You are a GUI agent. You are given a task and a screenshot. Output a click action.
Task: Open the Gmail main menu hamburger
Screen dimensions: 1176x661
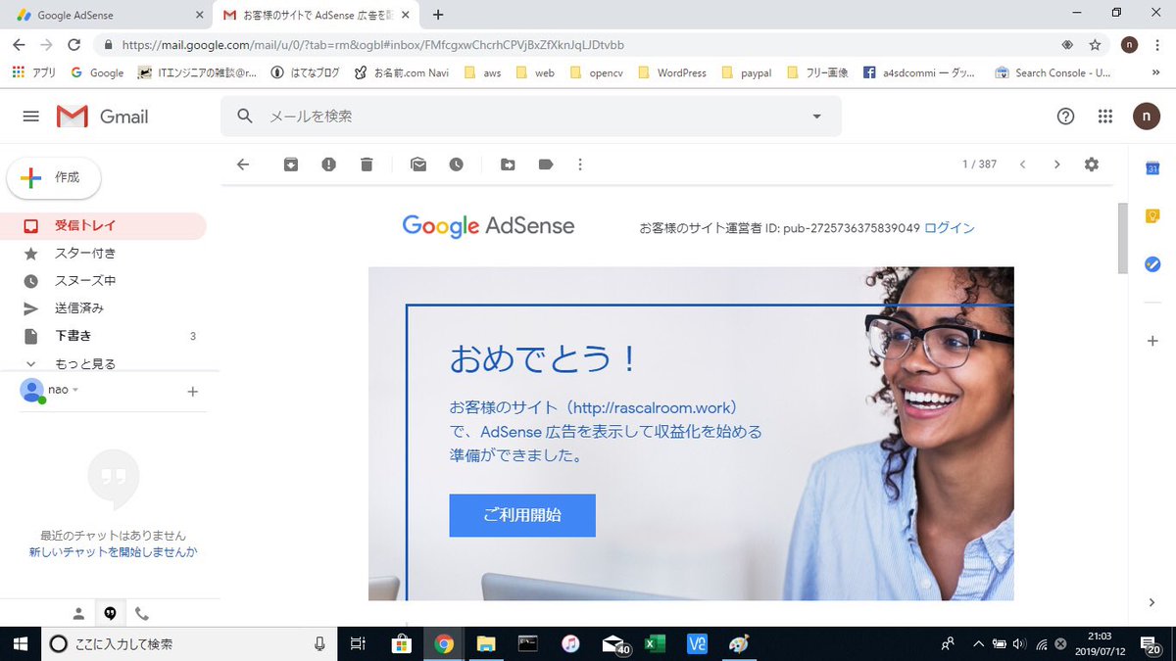tap(30, 117)
